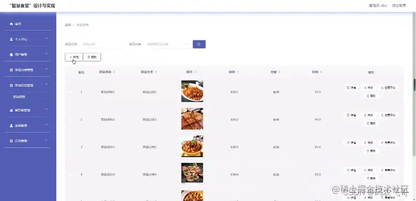The height and width of the screenshot is (201, 416).
Task: Sort by the 价格 column arrows
Action: (321, 72)
